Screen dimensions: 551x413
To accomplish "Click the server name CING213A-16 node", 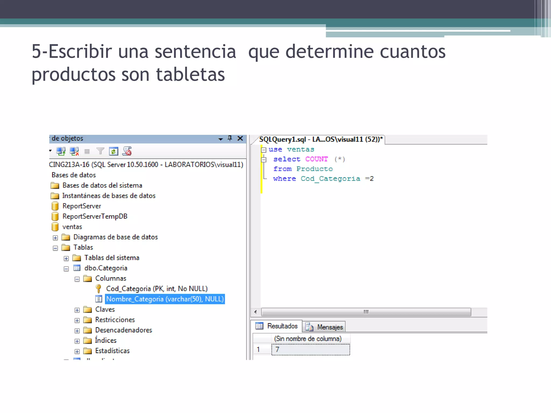I will click(x=146, y=165).
